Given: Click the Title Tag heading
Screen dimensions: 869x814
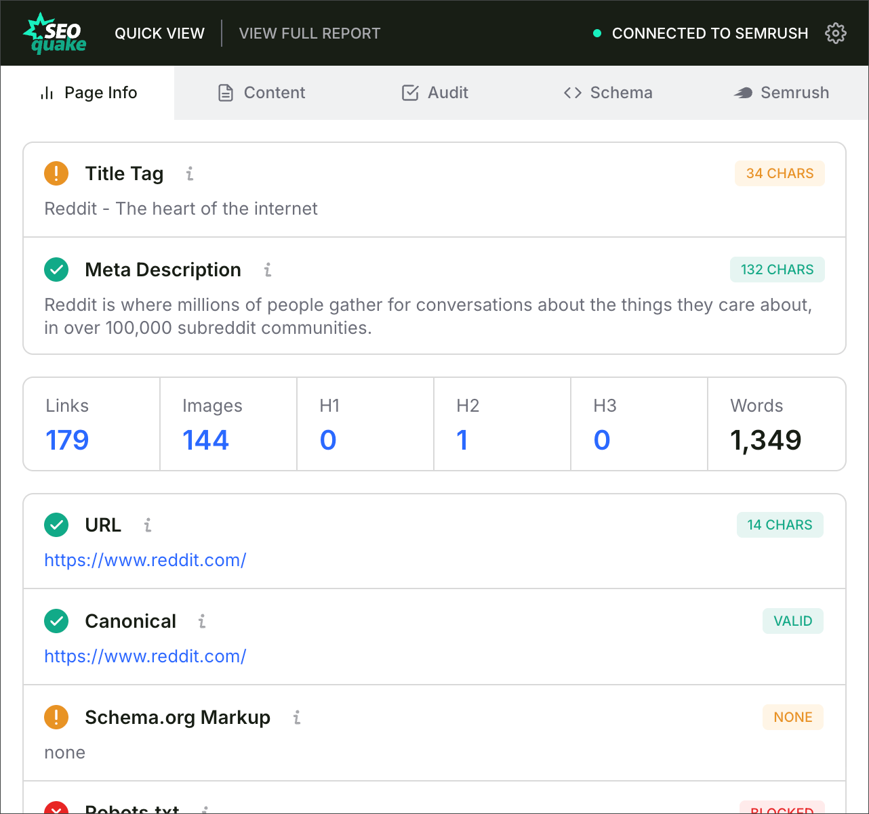Looking at the screenshot, I should tap(124, 174).
